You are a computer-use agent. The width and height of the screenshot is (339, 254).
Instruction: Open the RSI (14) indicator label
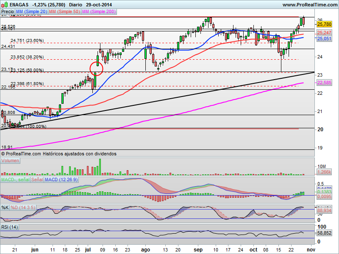9,227
